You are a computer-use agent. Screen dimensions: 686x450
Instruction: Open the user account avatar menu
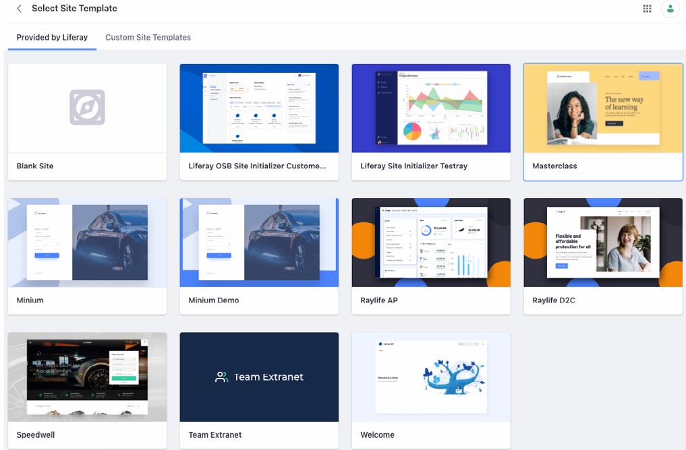click(670, 8)
